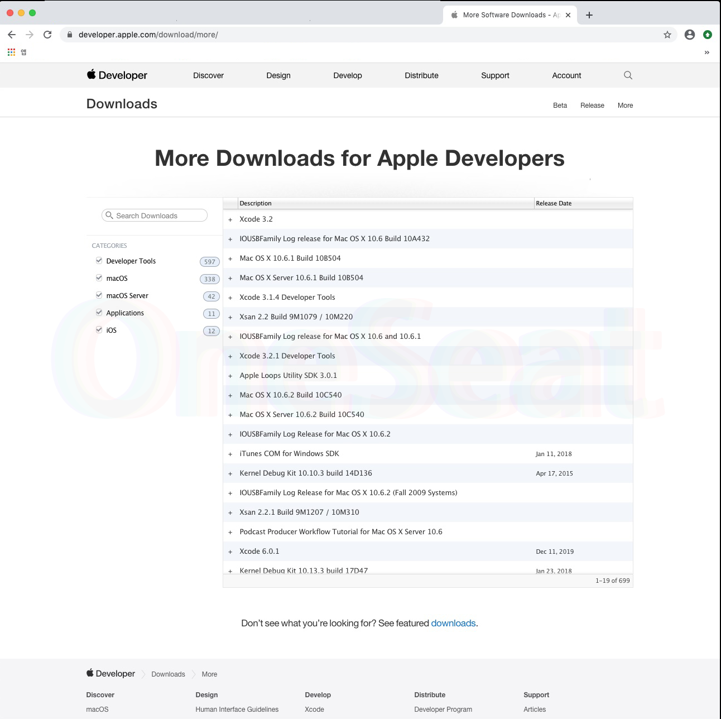Uncheck the iOS category checkbox

(99, 329)
